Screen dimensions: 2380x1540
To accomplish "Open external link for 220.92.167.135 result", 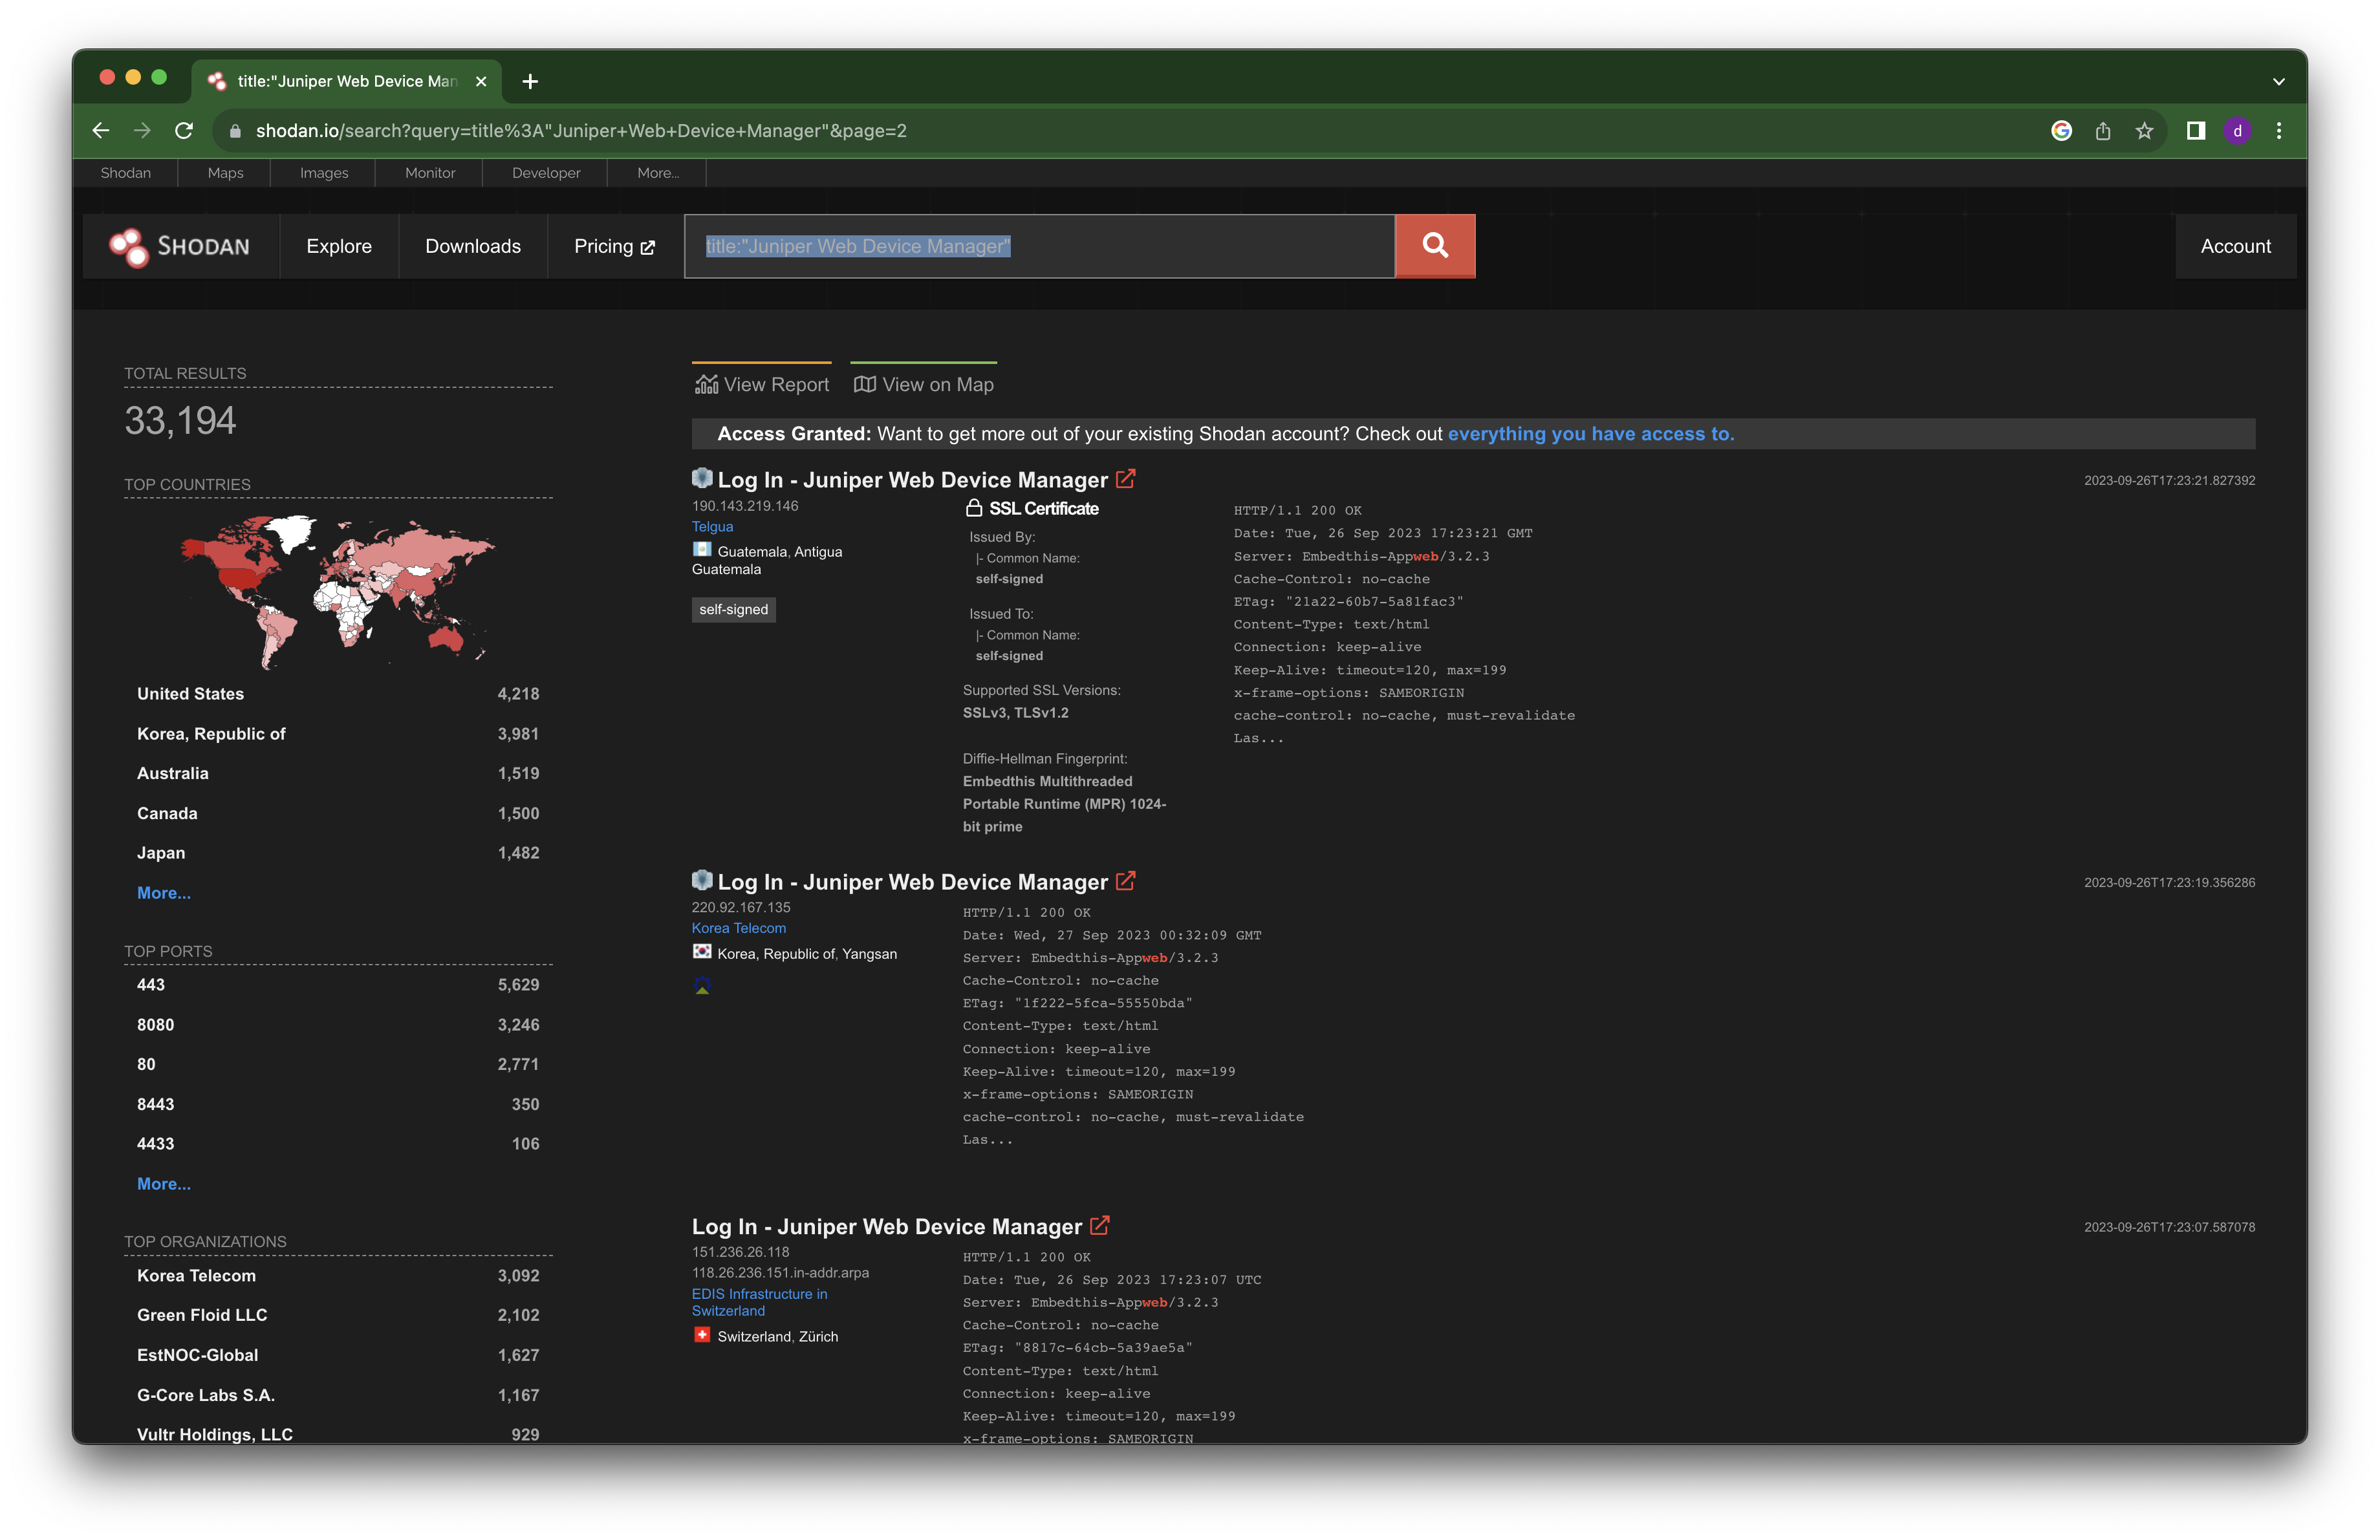I will (x=1125, y=881).
